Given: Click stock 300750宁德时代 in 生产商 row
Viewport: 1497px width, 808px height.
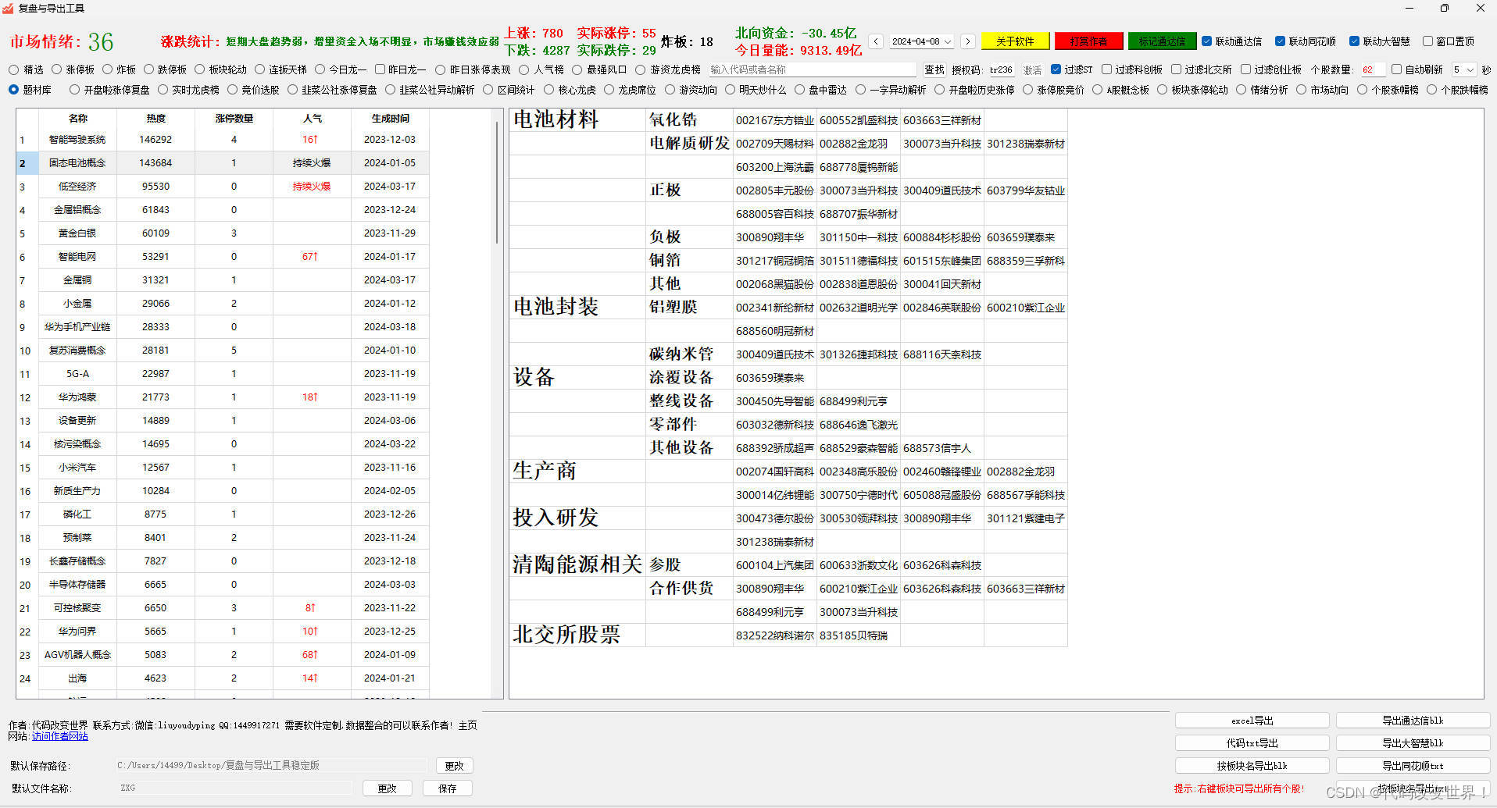Looking at the screenshot, I should [x=858, y=495].
